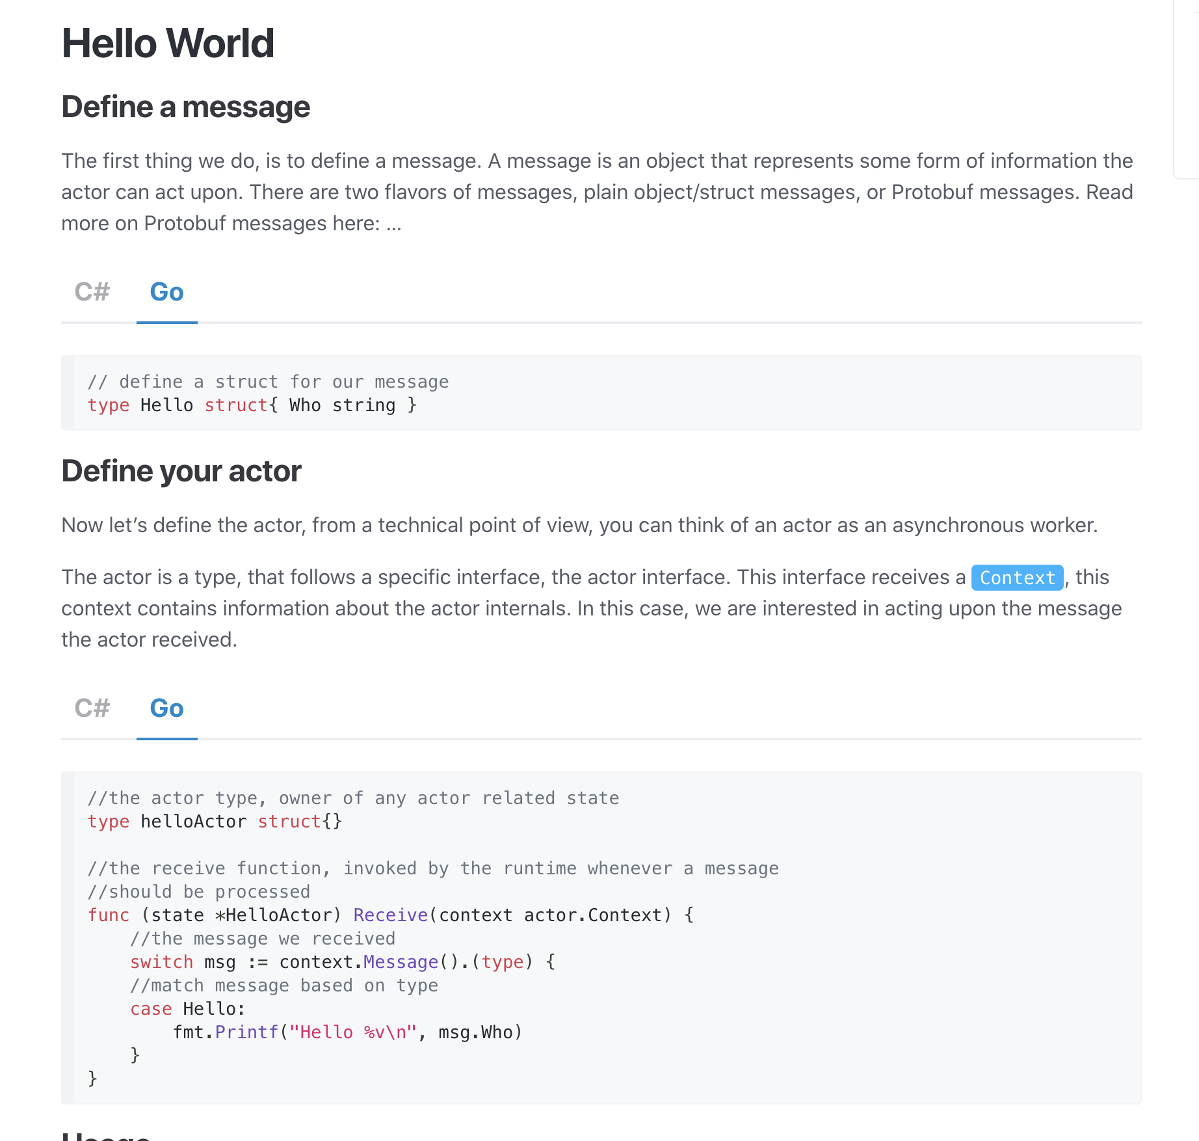Click the Define a message heading

pos(185,107)
